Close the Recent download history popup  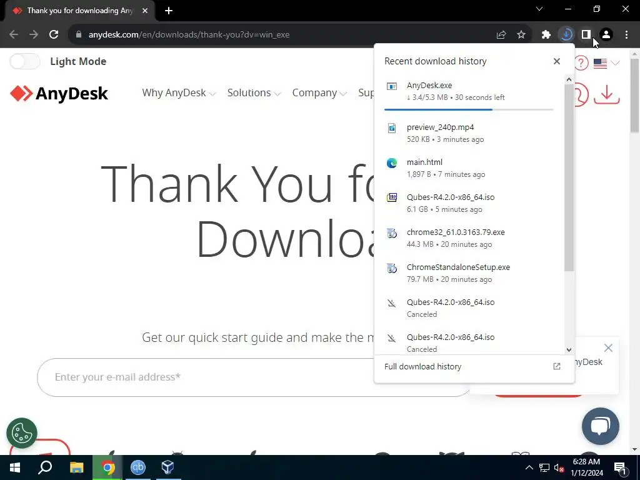coord(557,61)
